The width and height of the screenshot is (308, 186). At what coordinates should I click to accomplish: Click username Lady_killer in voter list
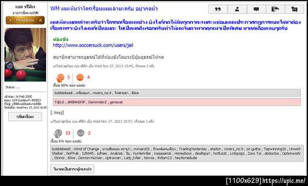tap(132, 158)
